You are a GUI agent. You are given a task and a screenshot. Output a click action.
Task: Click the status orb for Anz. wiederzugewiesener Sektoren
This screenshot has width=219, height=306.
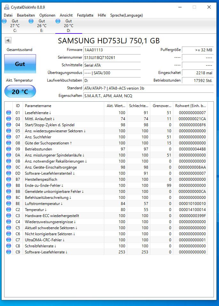pyautogui.click(x=9, y=131)
